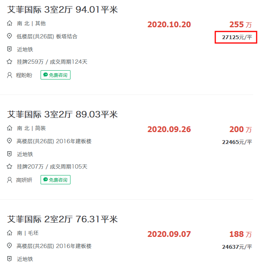Click the person icon beside 程盼盼
Viewport: 262px width, 263px height.
pyautogui.click(x=10, y=75)
